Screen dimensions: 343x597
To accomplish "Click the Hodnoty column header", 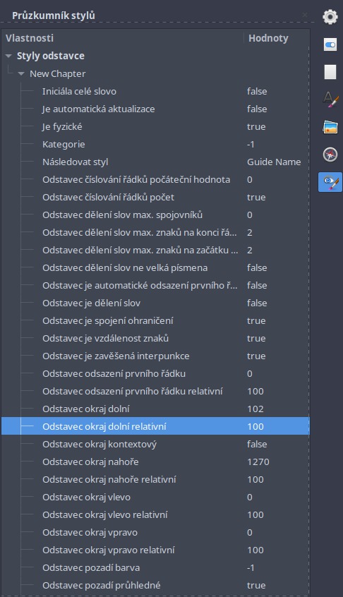I will 277,38.
